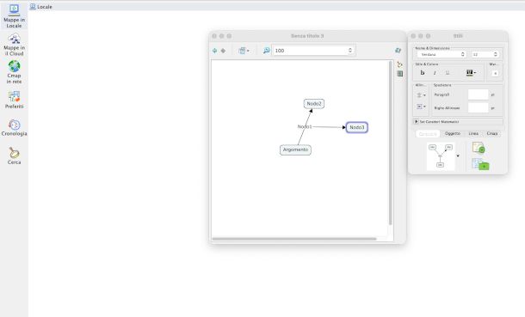
Task: Click the Locale header icon
Action: (x=33, y=7)
